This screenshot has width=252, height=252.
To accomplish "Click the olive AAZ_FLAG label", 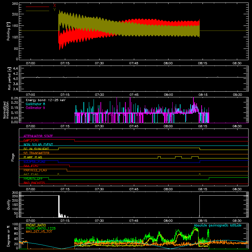I will point(31,175).
